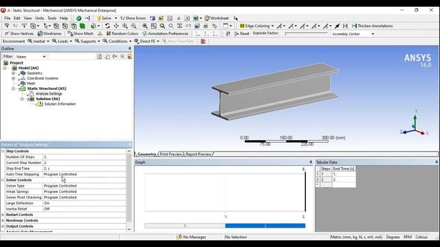
Task: Select Analysis Settings in the outline
Action: tap(49, 93)
